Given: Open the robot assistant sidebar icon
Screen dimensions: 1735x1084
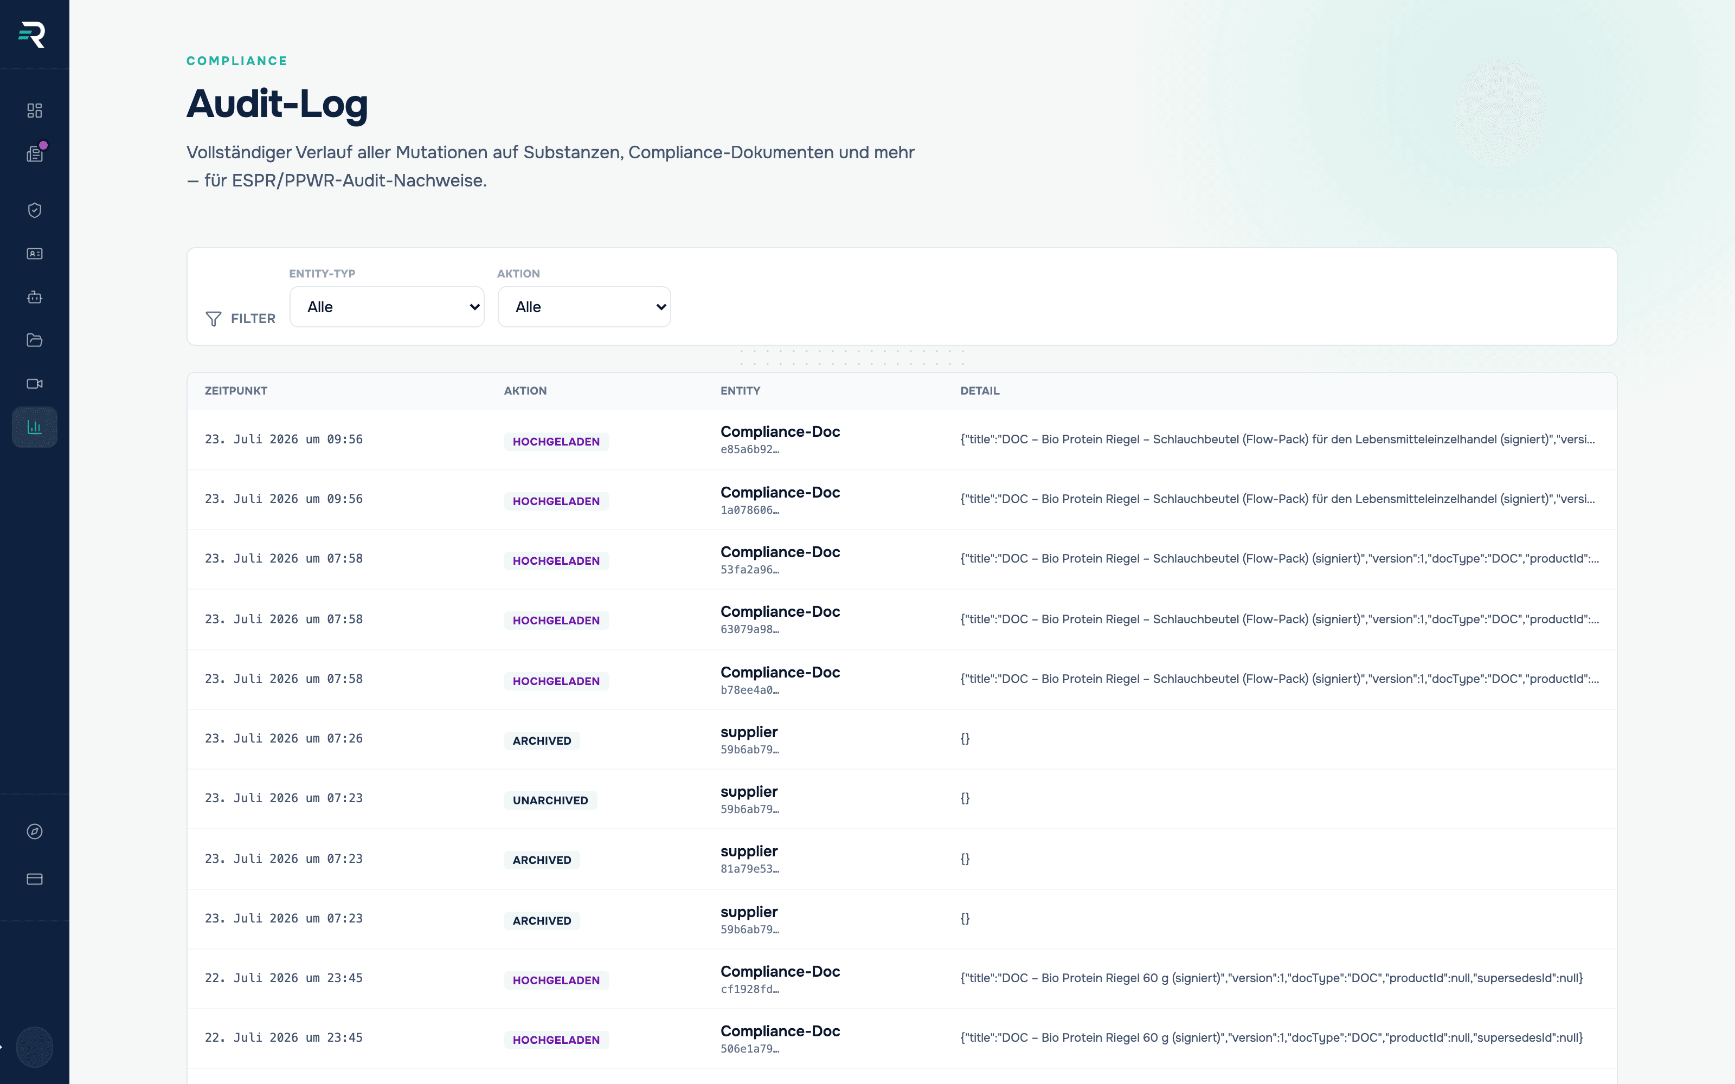Looking at the screenshot, I should pos(34,297).
